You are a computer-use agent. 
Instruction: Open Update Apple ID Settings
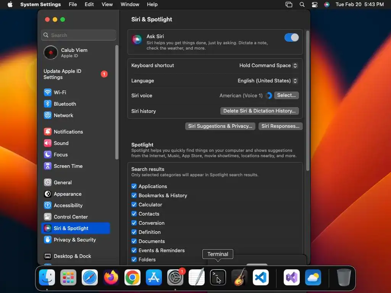tap(76, 74)
